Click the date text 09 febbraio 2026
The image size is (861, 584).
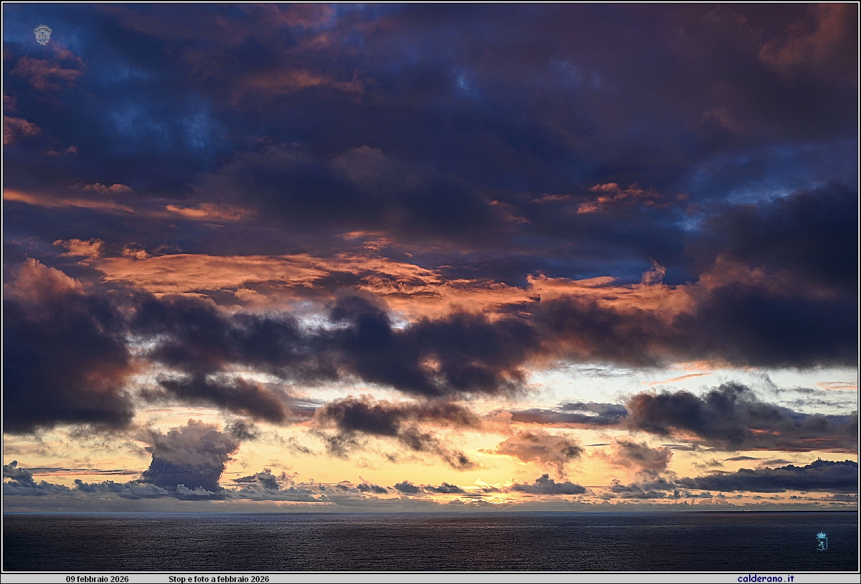coord(97,579)
